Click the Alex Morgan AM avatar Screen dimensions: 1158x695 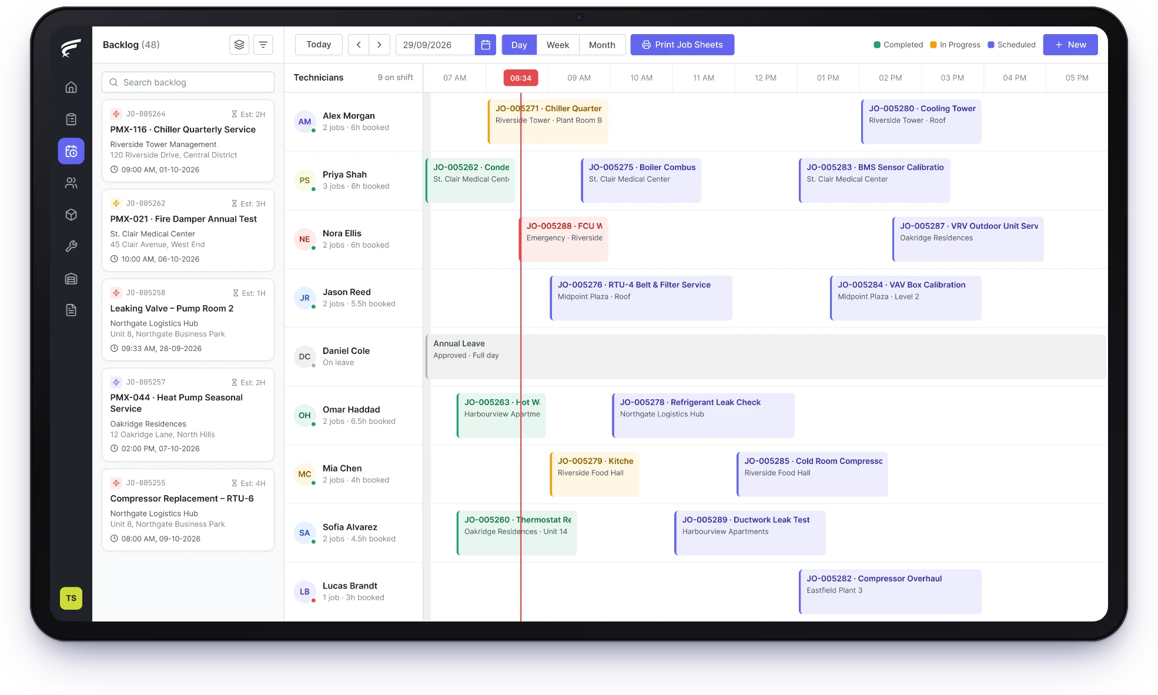[304, 122]
